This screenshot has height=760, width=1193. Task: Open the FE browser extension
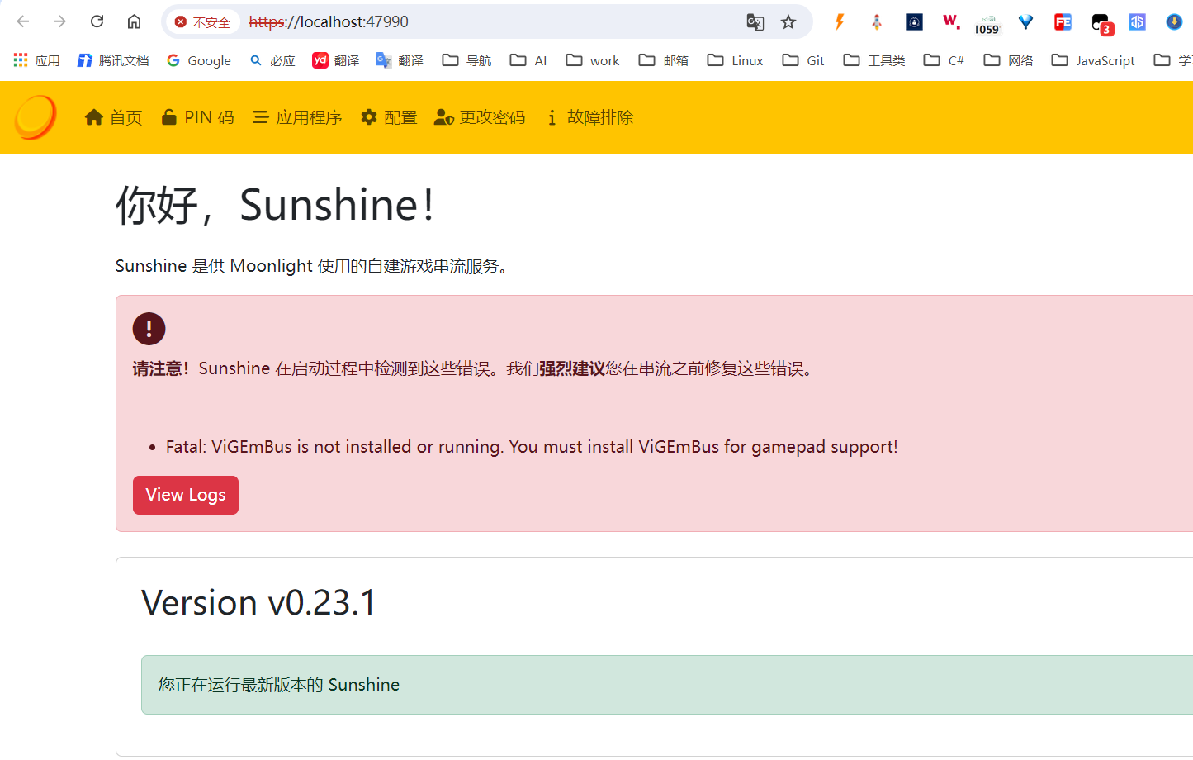tap(1063, 22)
